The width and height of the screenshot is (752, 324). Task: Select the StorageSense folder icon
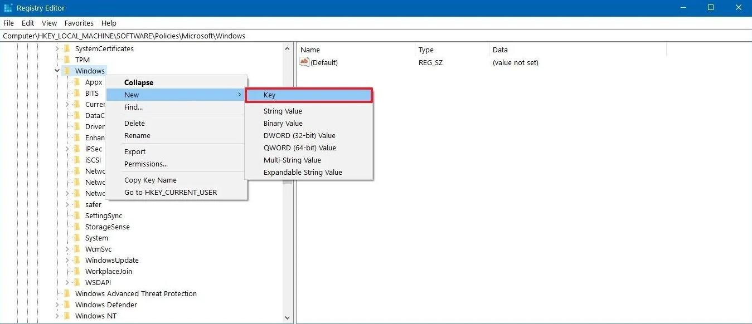point(77,227)
